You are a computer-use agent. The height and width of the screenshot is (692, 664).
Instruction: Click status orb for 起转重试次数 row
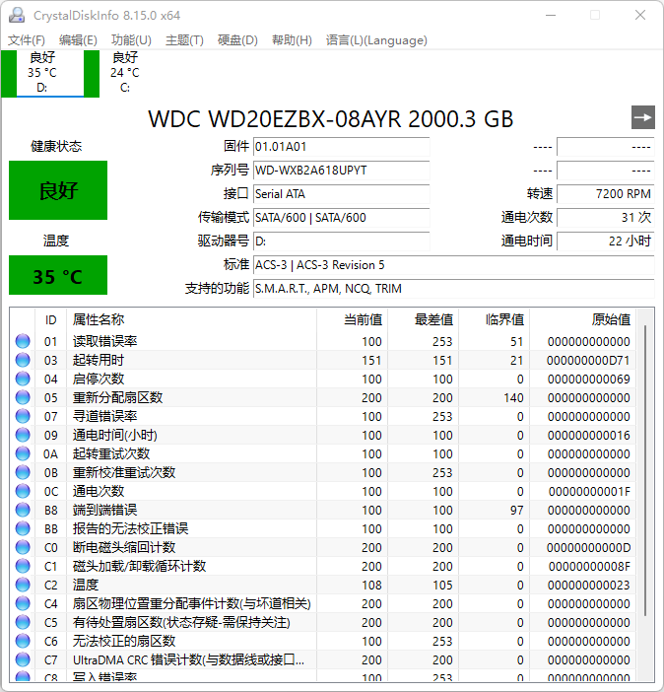23,453
